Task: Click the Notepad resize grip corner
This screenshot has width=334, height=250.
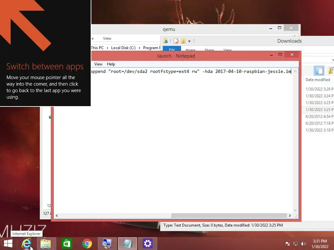Action: click(296, 216)
